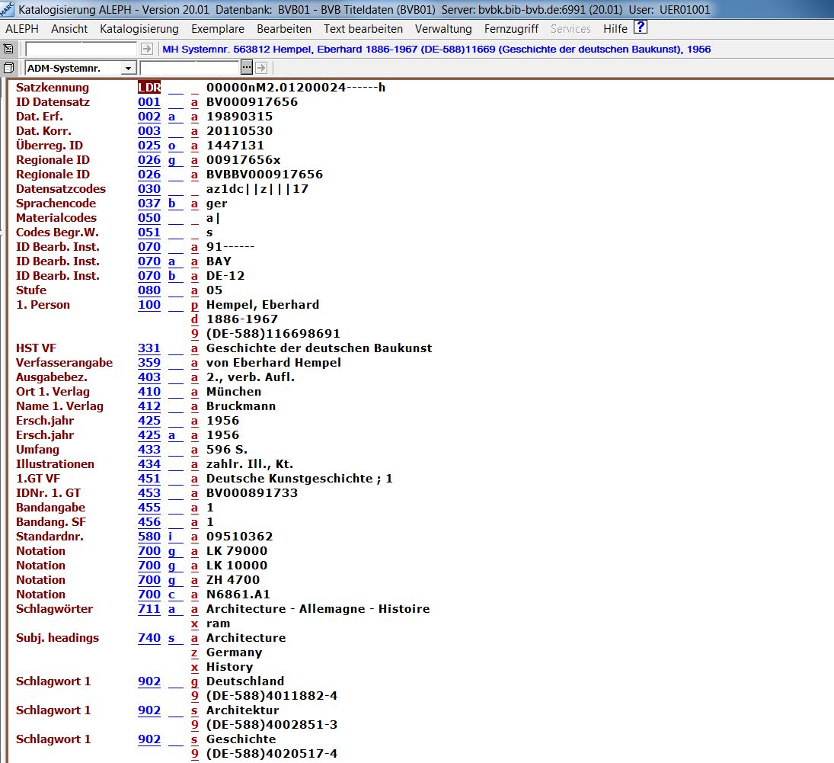Open the Exemplare menu
834x763 pixels.
click(217, 29)
